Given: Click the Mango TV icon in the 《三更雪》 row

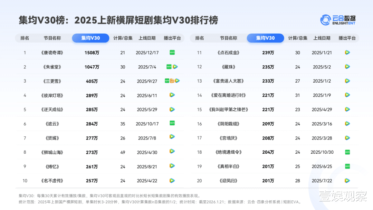Looking at the screenshot, I should [172, 81].
